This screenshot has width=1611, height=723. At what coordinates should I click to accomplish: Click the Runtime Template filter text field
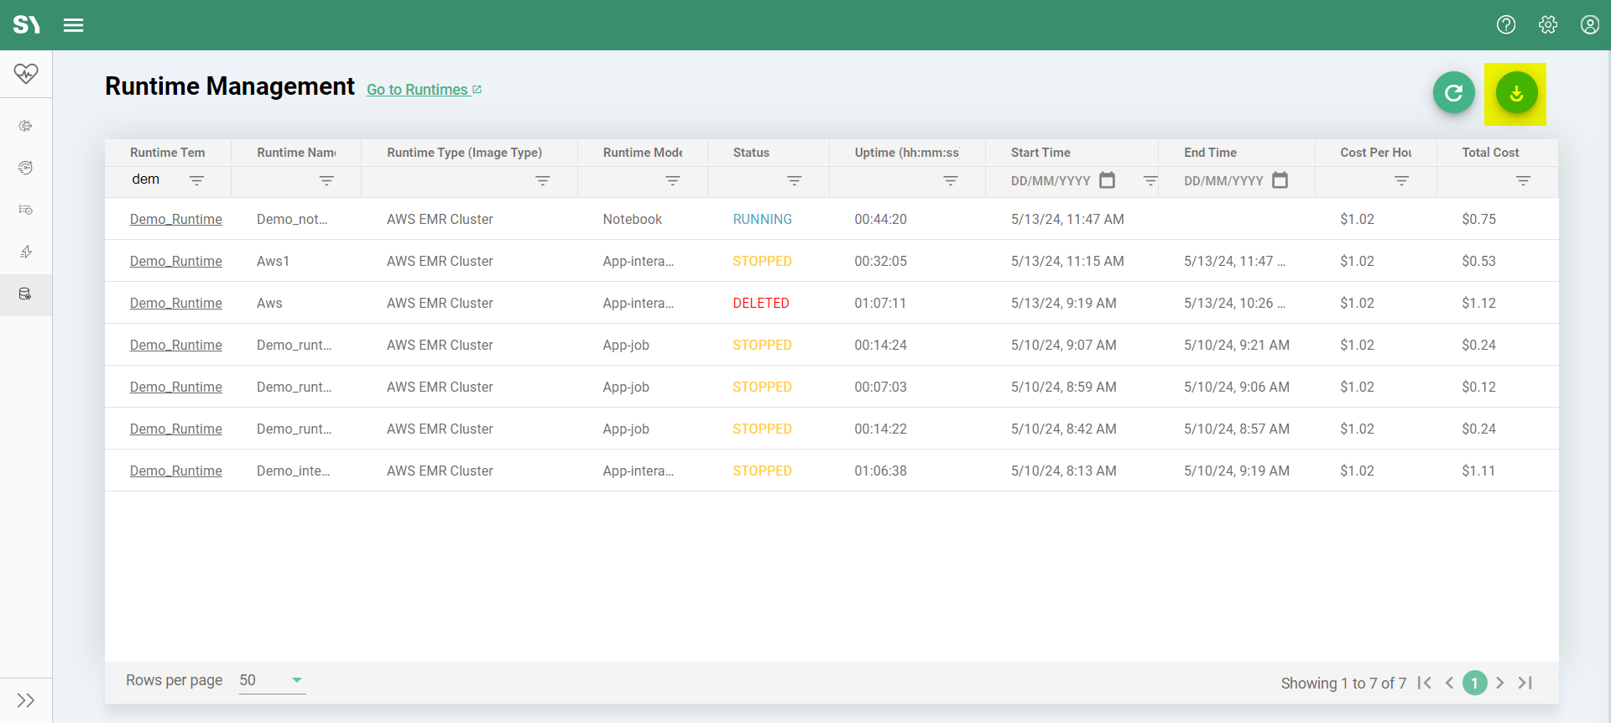[155, 179]
